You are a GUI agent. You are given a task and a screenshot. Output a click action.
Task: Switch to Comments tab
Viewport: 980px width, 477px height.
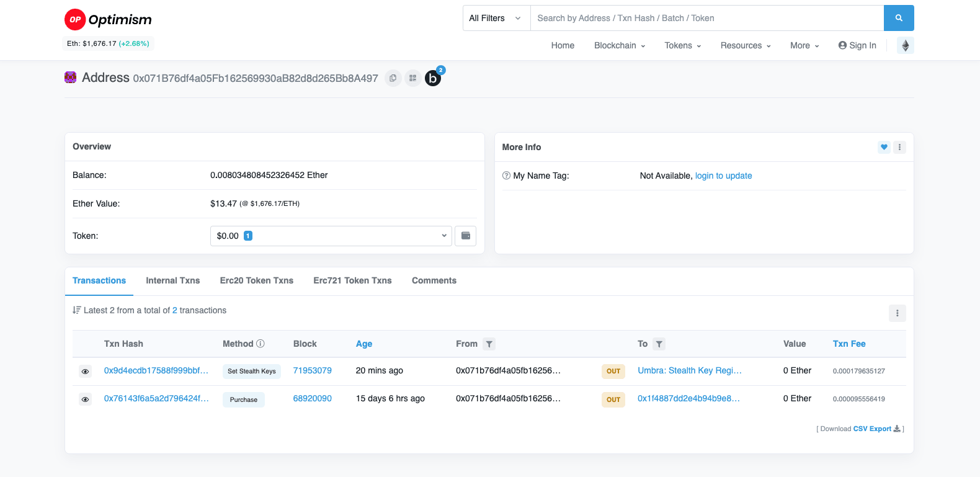[434, 280]
